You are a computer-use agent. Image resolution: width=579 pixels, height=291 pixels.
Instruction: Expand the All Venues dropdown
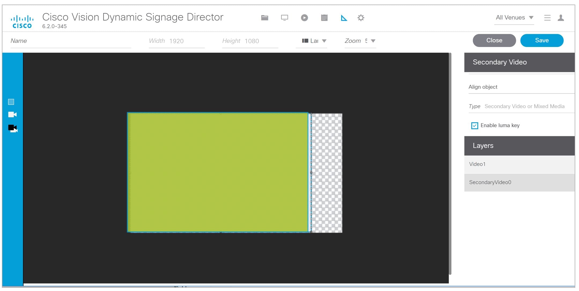[514, 18]
